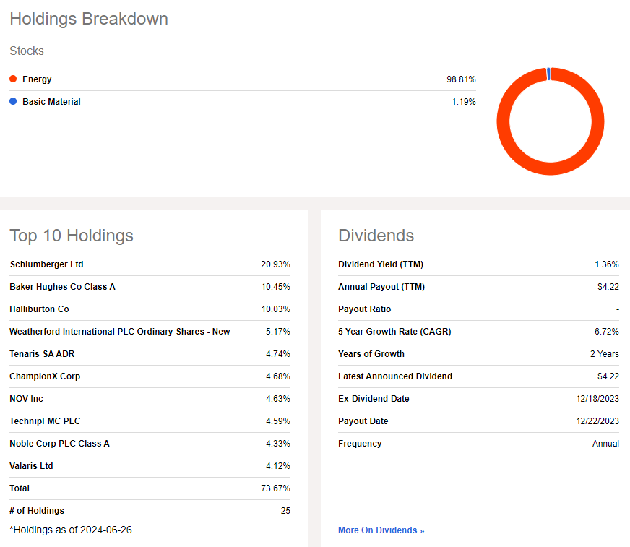Screen dimensions: 630x547
Task: Click the Top 10 Holdings heading
Action: (72, 236)
